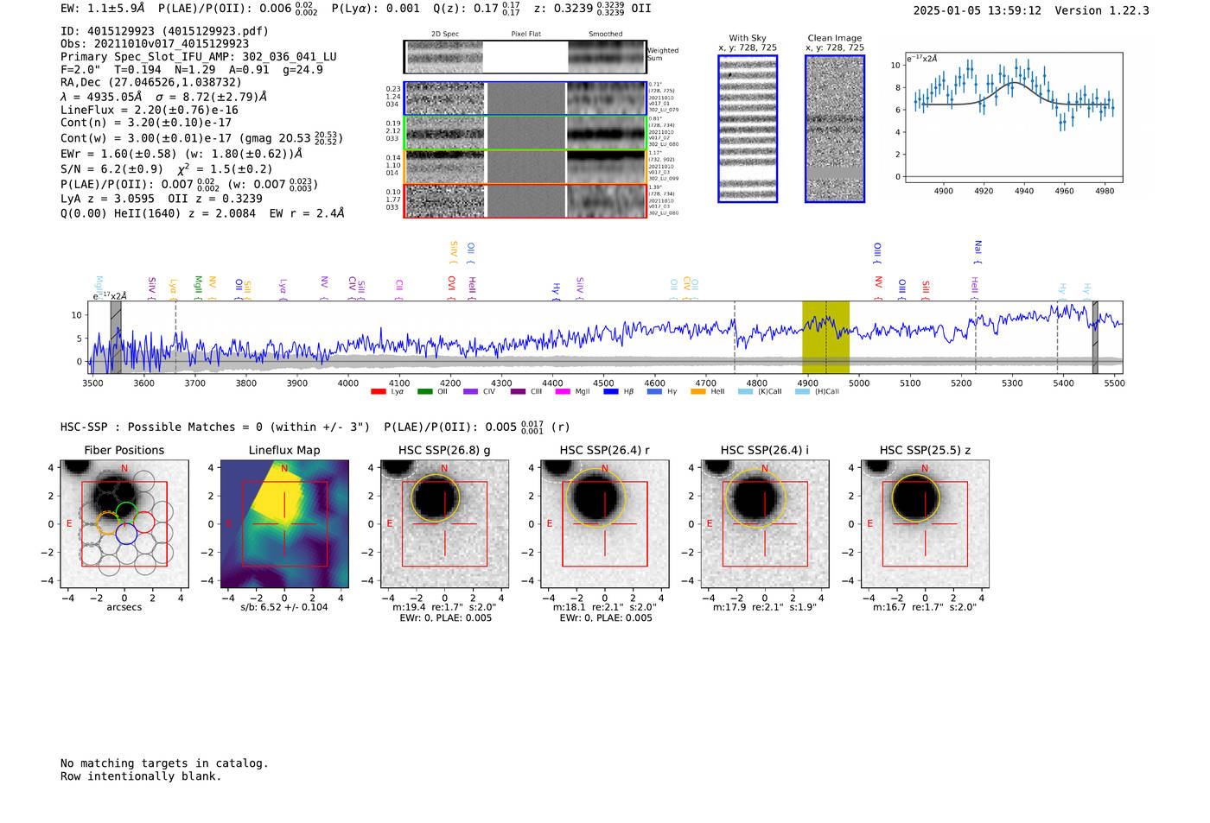Select the blue-bordered fiber 2D spectrum row
This screenshot has width=1210, height=823.
(x=525, y=98)
